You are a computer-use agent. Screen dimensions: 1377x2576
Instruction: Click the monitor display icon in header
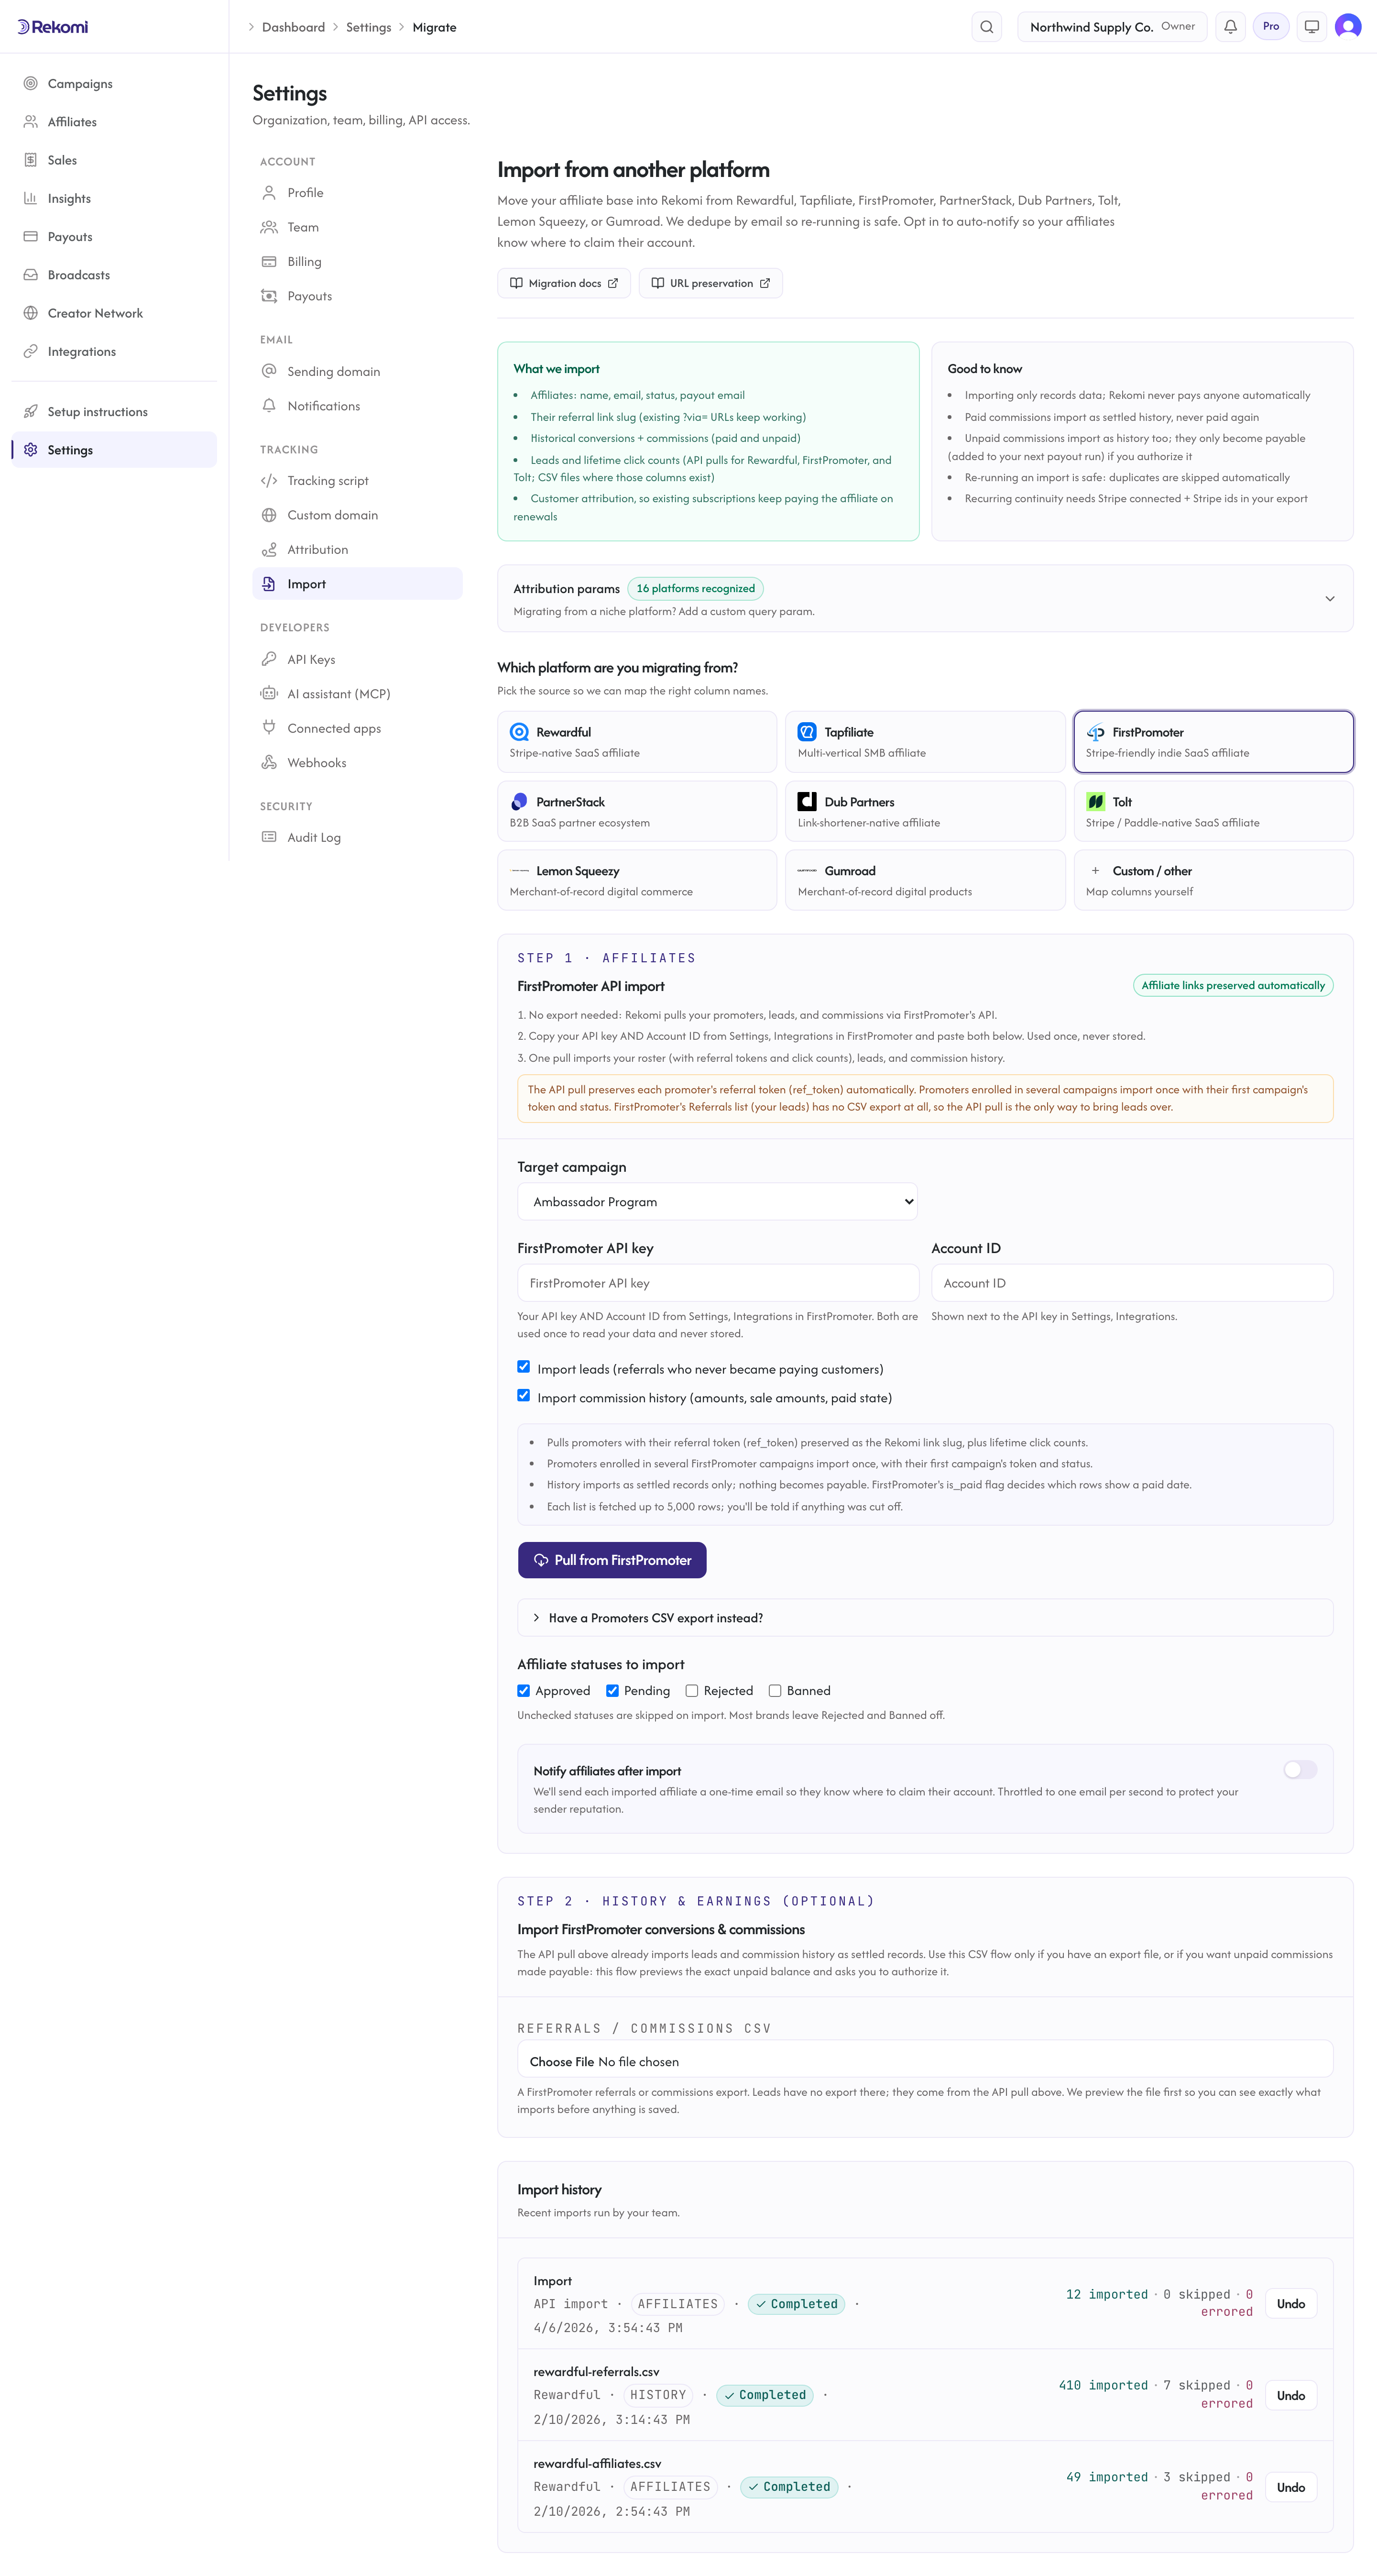1311,27
